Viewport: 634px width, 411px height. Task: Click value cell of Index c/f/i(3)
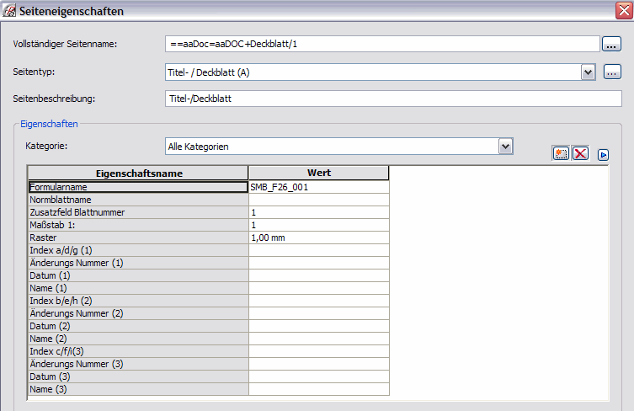coord(318,351)
